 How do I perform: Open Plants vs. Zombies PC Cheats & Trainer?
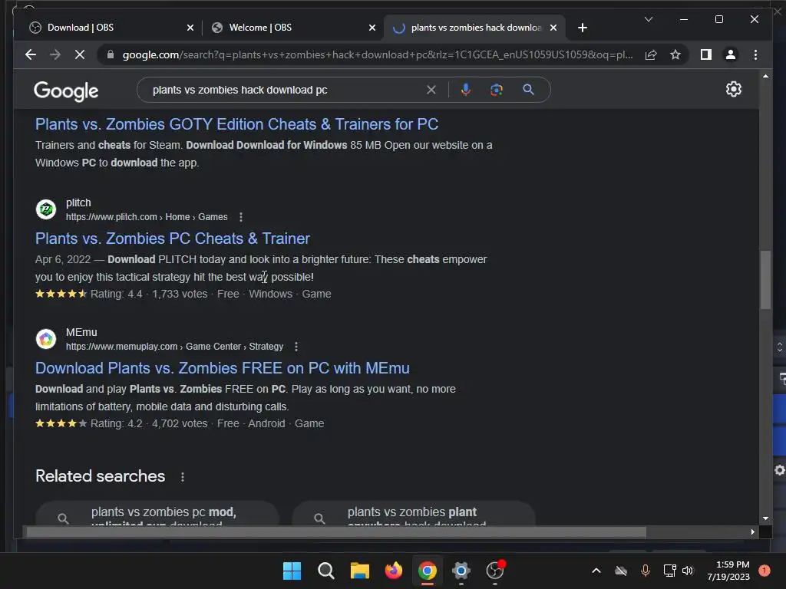(173, 239)
